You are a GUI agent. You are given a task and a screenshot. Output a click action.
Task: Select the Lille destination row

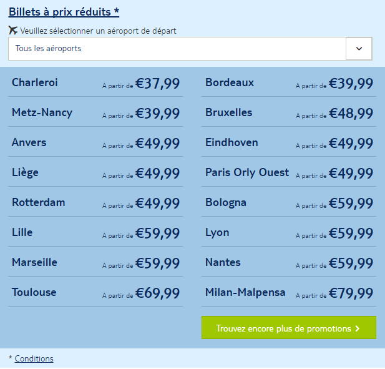pos(95,232)
